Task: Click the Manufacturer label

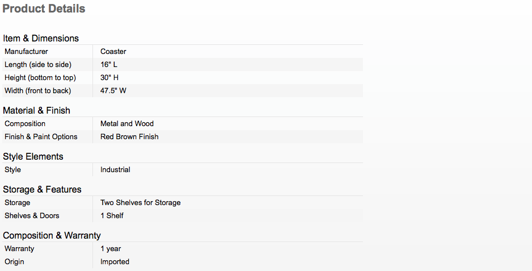Action: click(x=26, y=52)
